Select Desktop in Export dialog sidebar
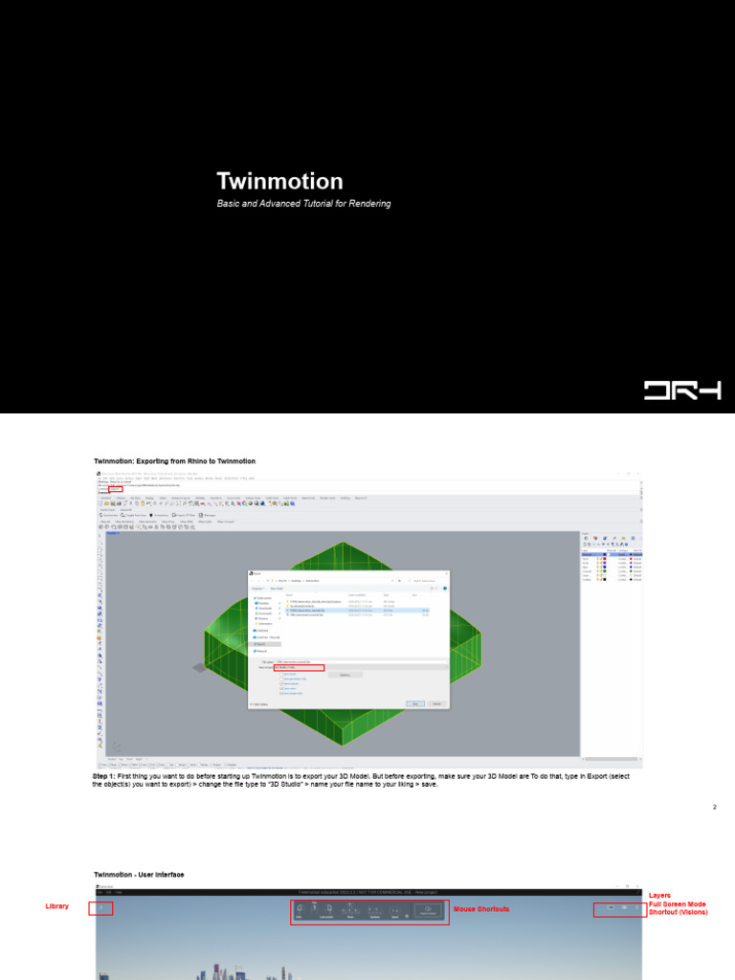 [263, 603]
